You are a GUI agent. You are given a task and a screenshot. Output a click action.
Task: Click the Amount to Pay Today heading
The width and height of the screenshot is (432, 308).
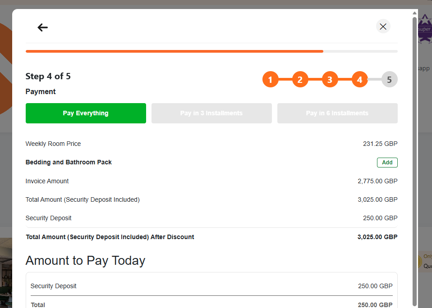[85, 261]
